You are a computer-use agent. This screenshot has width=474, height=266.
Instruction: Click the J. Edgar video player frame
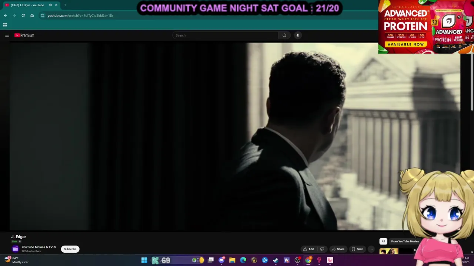click(x=235, y=136)
